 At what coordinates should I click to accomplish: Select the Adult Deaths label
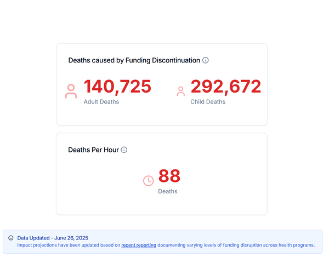click(101, 102)
